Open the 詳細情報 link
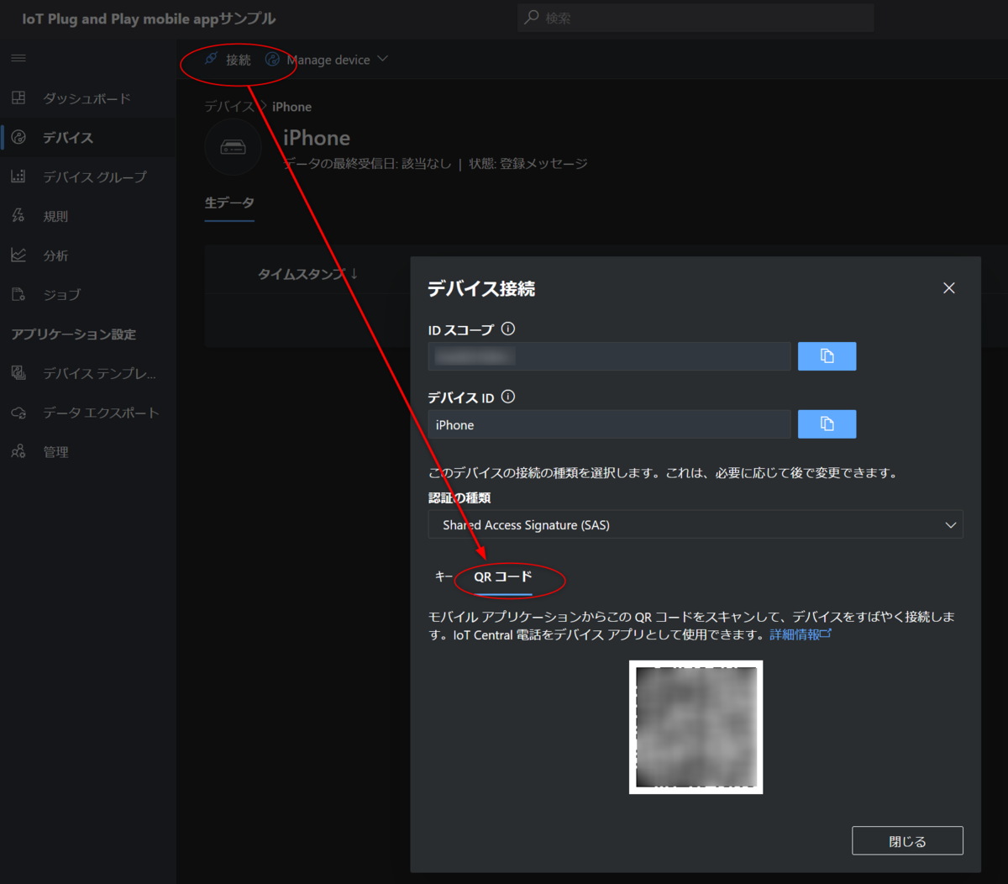Screen dimensions: 1008x884 [x=800, y=635]
